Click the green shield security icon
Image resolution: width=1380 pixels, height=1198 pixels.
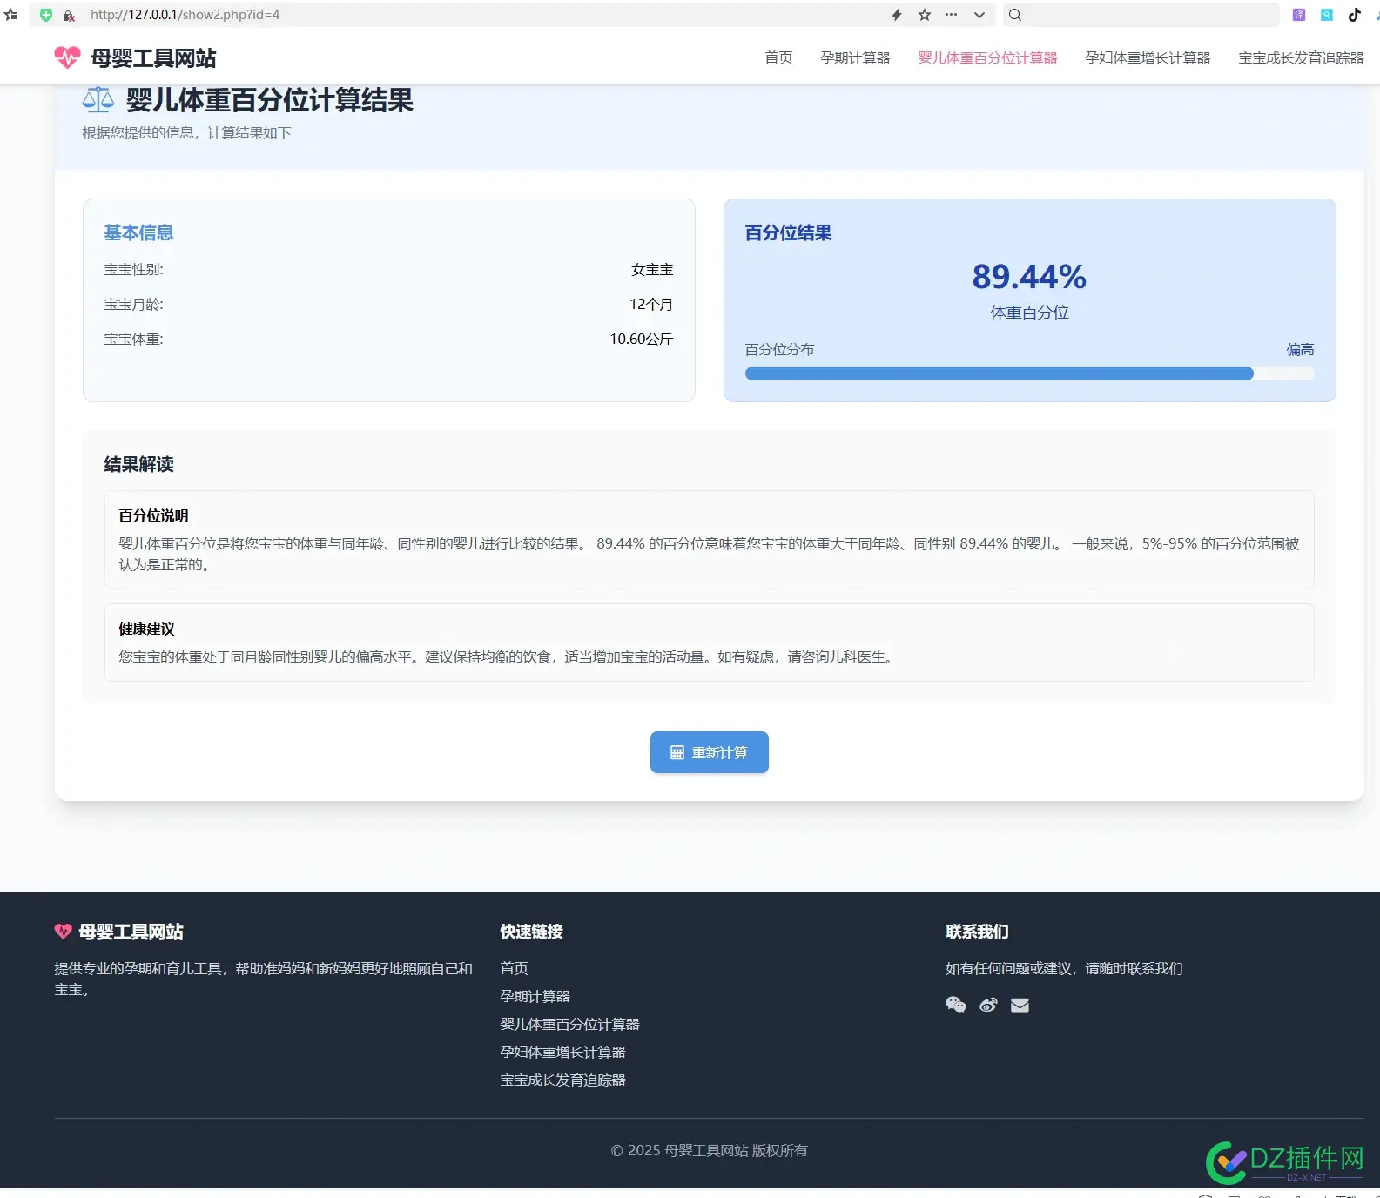[x=46, y=15]
